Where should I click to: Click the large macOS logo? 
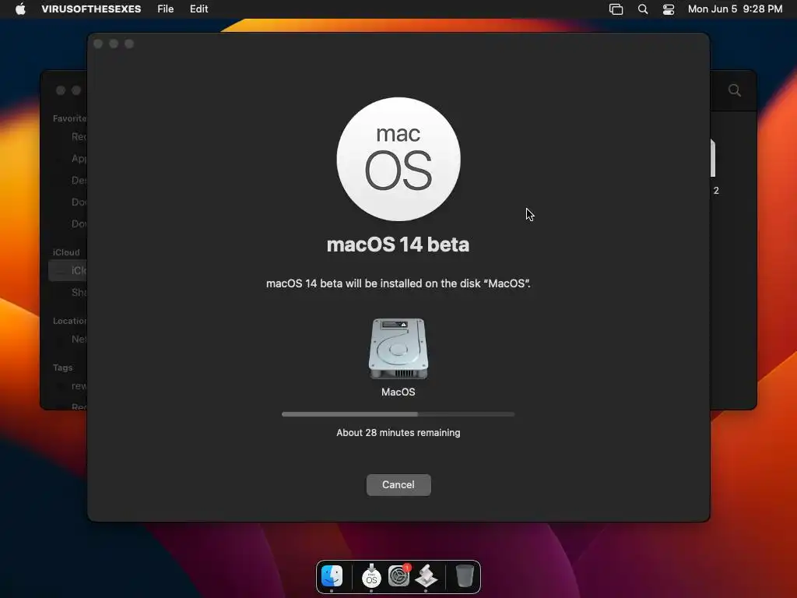click(398, 159)
